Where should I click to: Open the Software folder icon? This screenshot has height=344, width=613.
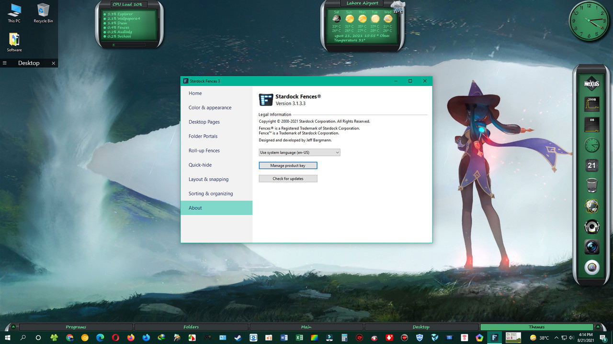pyautogui.click(x=14, y=42)
